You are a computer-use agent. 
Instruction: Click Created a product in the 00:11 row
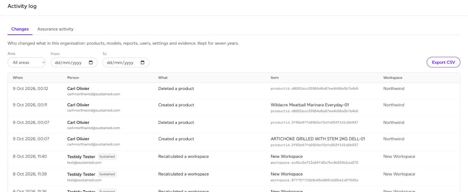tap(176, 105)
